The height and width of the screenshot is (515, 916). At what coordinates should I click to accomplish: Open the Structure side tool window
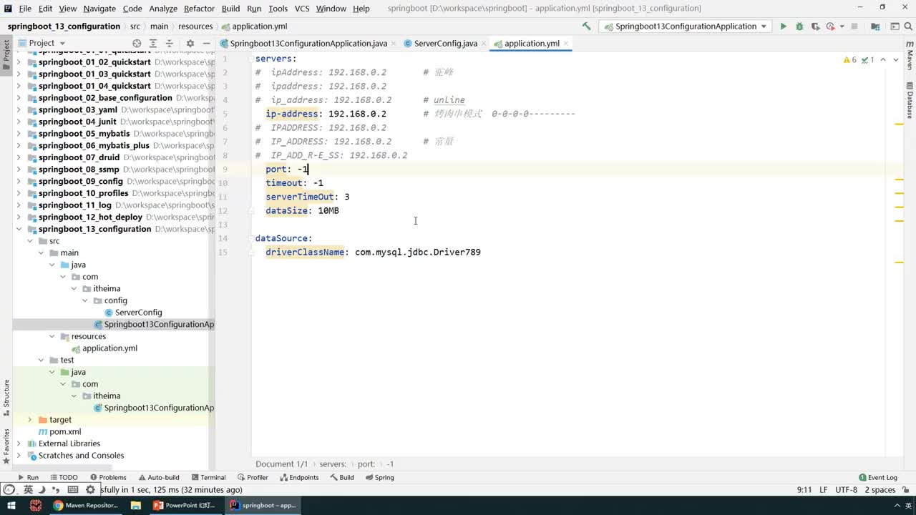pyautogui.click(x=6, y=398)
